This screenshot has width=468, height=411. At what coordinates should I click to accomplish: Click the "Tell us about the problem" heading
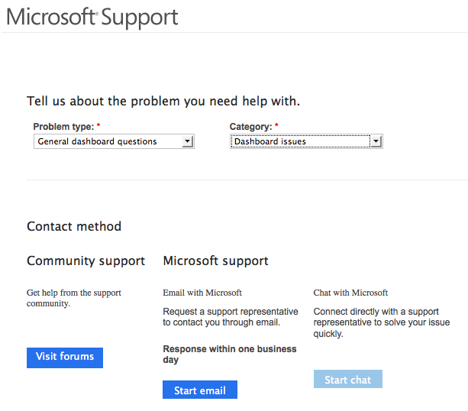coord(163,102)
